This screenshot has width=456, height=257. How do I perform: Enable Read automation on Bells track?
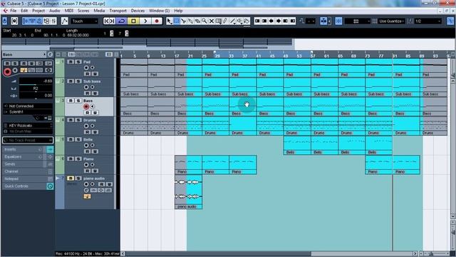[x=87, y=151]
